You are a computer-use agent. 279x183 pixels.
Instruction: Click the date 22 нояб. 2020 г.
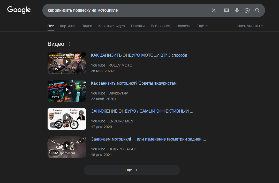coord(104,99)
